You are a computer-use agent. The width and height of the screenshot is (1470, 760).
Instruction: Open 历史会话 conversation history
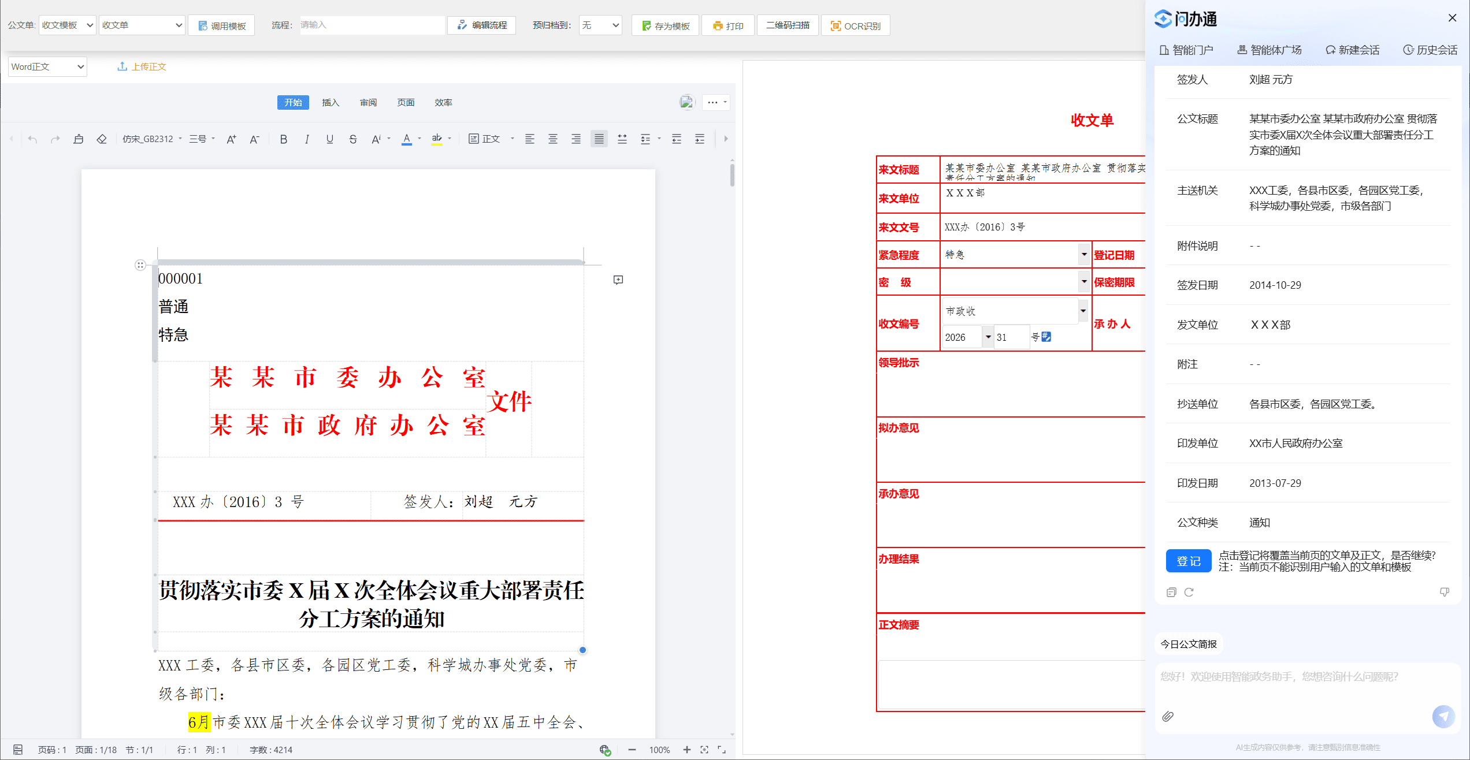click(x=1430, y=50)
